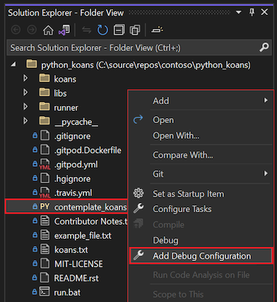The image size is (277, 302).
Task: Open the panel window options dropdown arrow
Action: pyautogui.click(x=239, y=12)
